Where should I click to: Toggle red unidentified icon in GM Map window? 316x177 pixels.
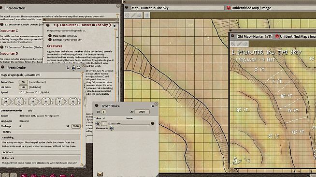(x=277, y=36)
